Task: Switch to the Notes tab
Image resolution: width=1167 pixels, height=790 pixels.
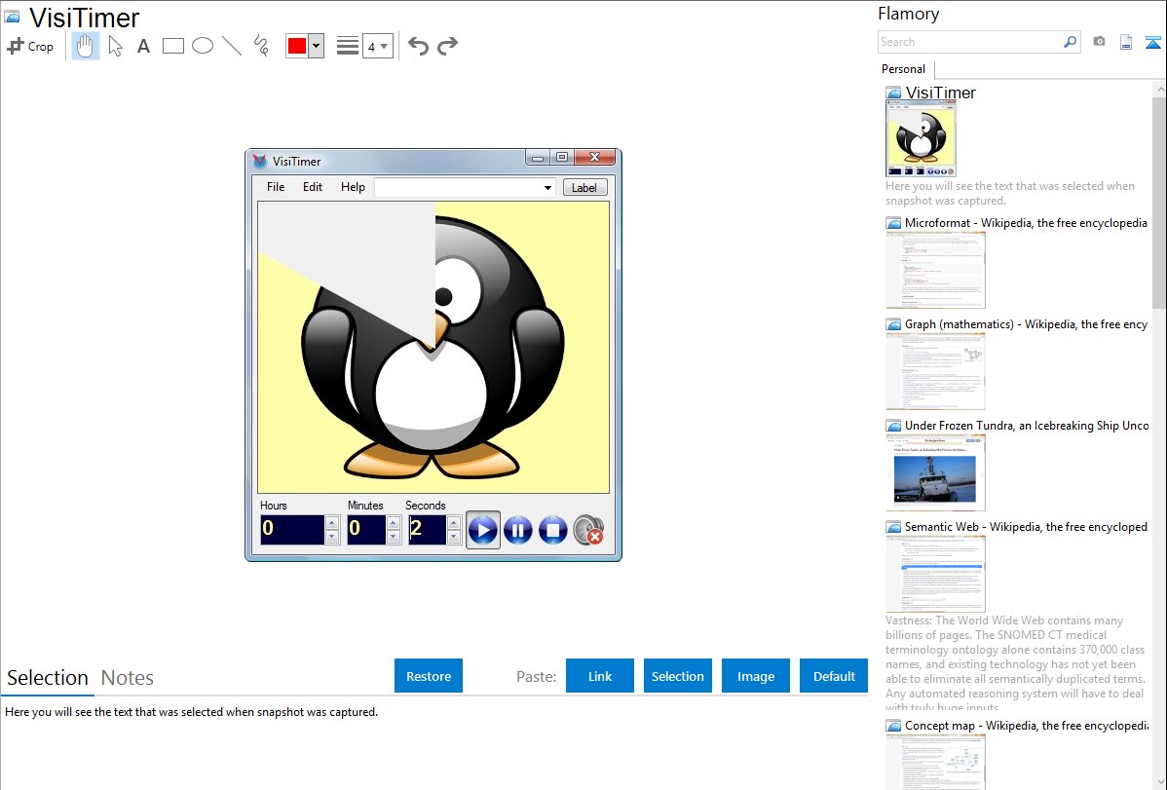Action: point(128,678)
